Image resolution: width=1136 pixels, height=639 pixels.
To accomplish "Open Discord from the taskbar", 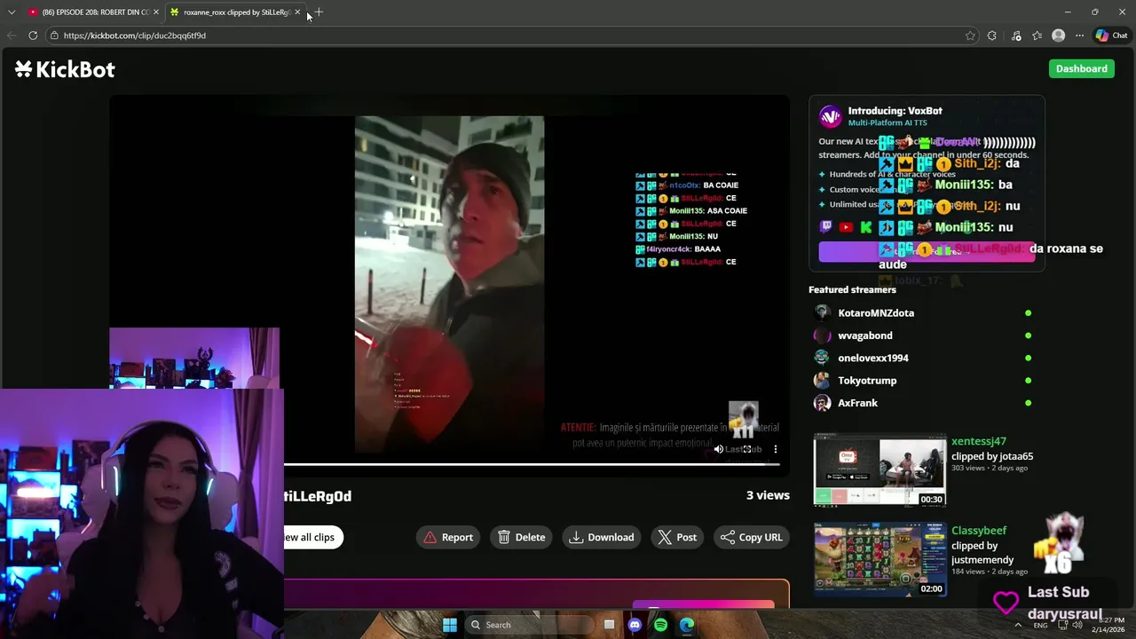I will coord(635,625).
